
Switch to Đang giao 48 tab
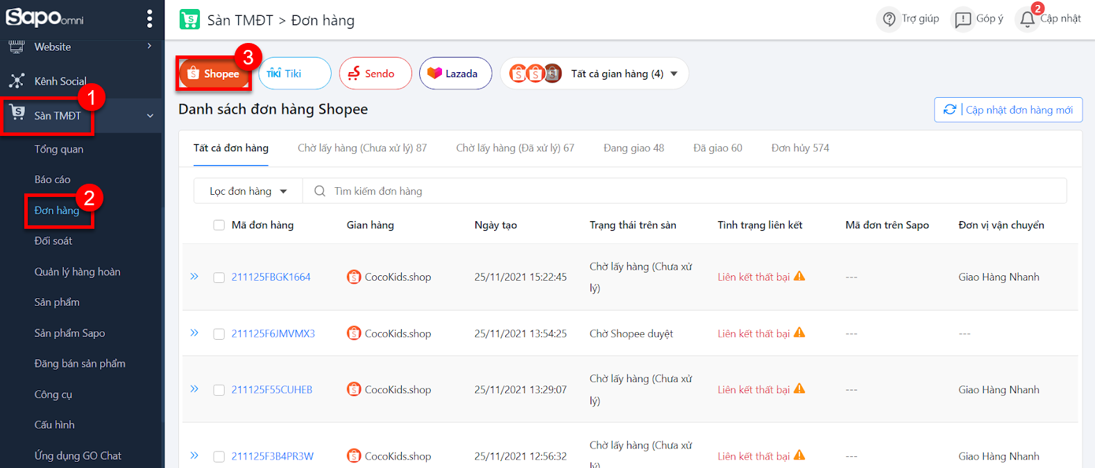pos(634,148)
